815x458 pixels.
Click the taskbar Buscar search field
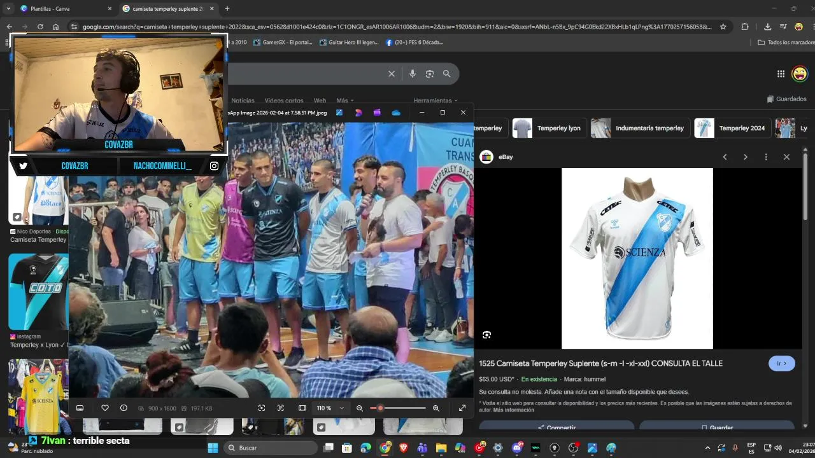(271, 448)
